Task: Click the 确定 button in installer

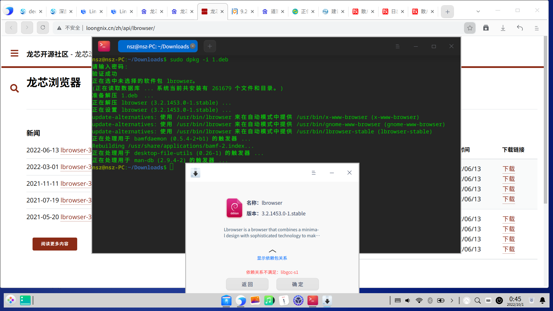Action: click(x=298, y=284)
